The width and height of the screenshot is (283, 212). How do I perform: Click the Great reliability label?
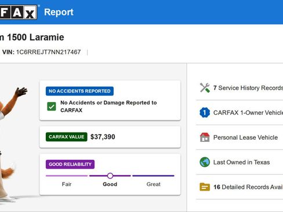(x=154, y=184)
